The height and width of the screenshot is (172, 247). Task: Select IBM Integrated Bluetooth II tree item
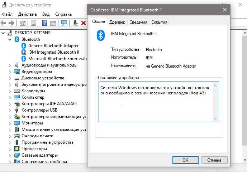click(x=54, y=52)
